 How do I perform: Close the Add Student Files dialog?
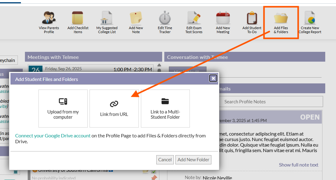point(213,79)
